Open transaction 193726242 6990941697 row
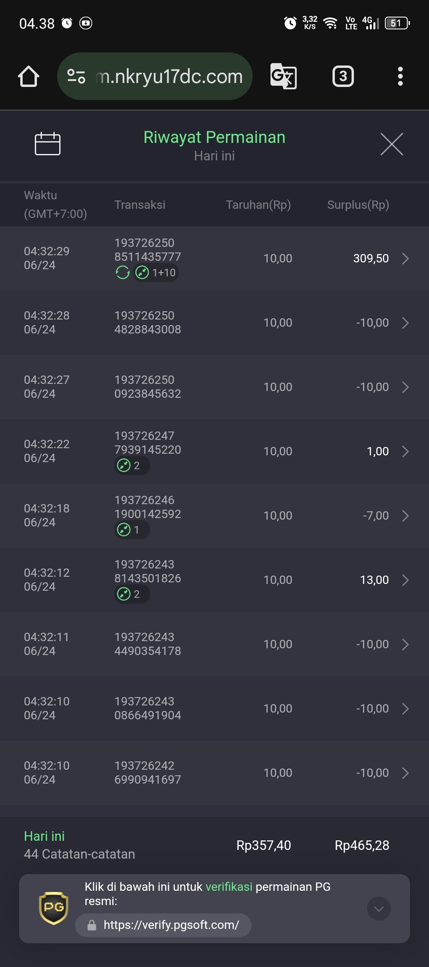This screenshot has height=967, width=429. [214, 773]
